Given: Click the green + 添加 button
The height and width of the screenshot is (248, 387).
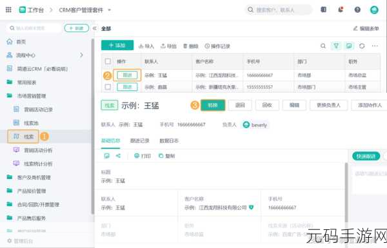Looking at the screenshot, I should point(117,45).
